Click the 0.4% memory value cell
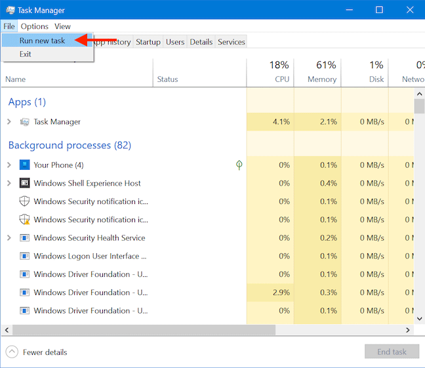Viewport: 425px width, 368px height. coord(317,183)
